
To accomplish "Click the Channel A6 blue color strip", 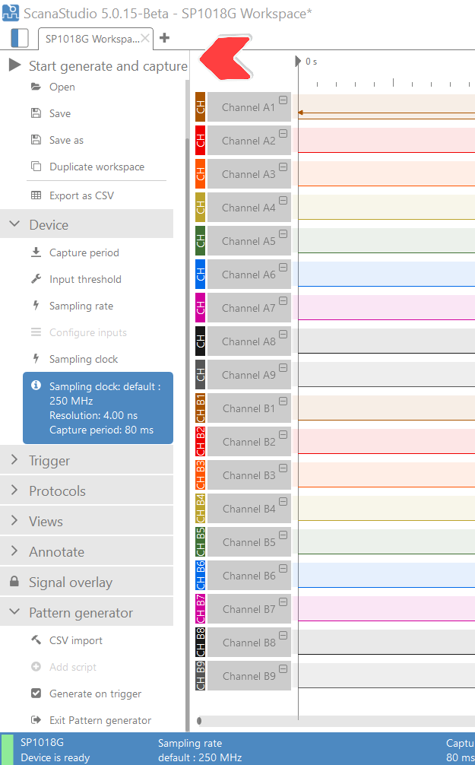I will pos(201,275).
